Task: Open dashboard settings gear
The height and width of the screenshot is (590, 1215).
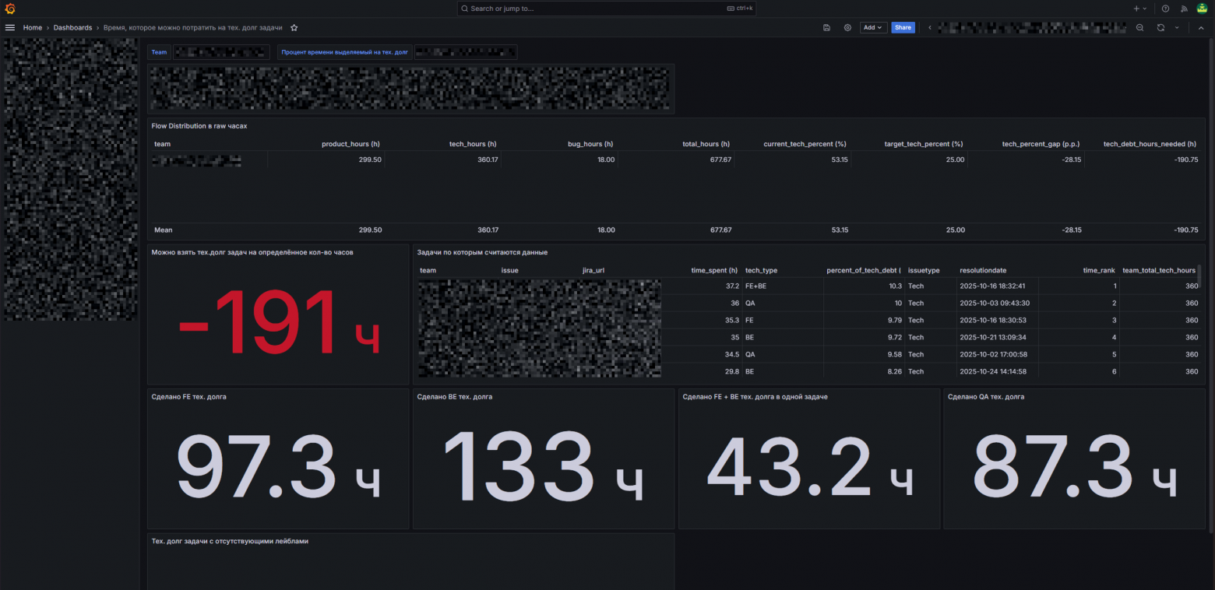Action: [x=847, y=27]
